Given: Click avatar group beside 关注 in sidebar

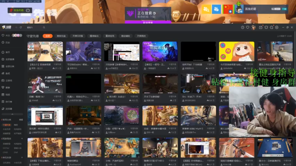Looking at the screenshot, I should pyautogui.click(x=17, y=35).
